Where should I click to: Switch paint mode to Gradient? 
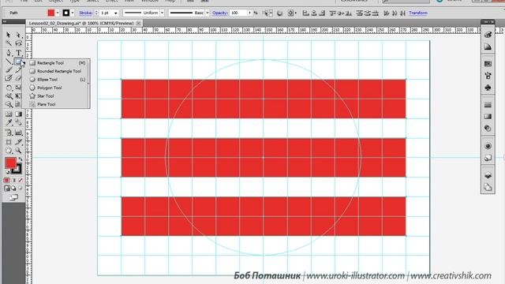click(x=13, y=181)
